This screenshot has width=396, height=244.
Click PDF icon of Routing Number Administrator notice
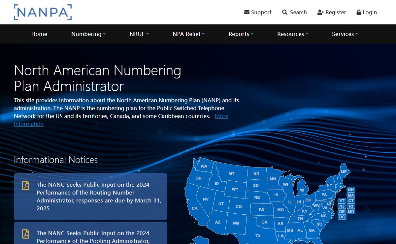(x=26, y=185)
